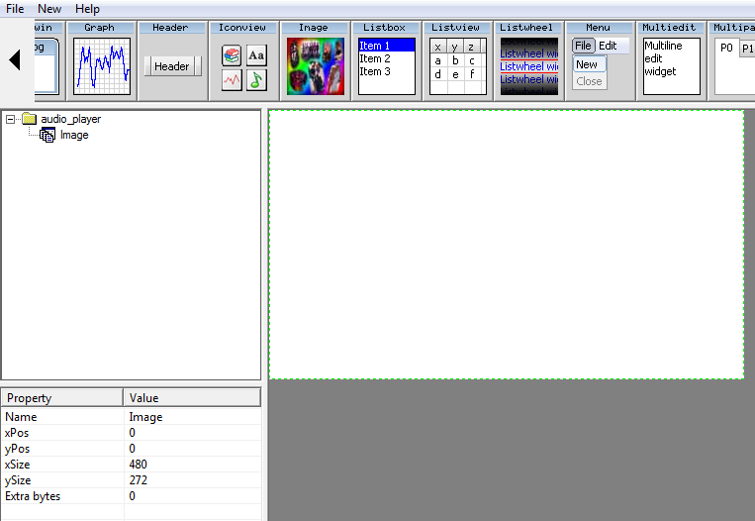Edit the yPos value
This screenshot has width=755, height=521.
[193, 449]
